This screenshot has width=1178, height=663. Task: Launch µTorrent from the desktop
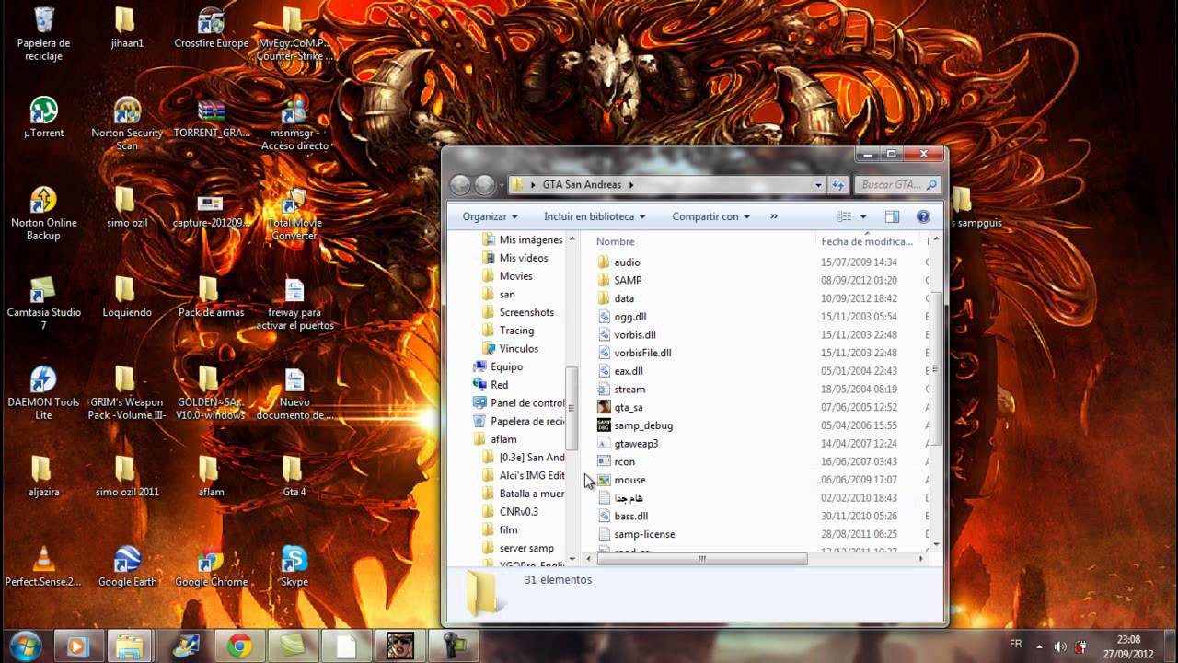43,117
